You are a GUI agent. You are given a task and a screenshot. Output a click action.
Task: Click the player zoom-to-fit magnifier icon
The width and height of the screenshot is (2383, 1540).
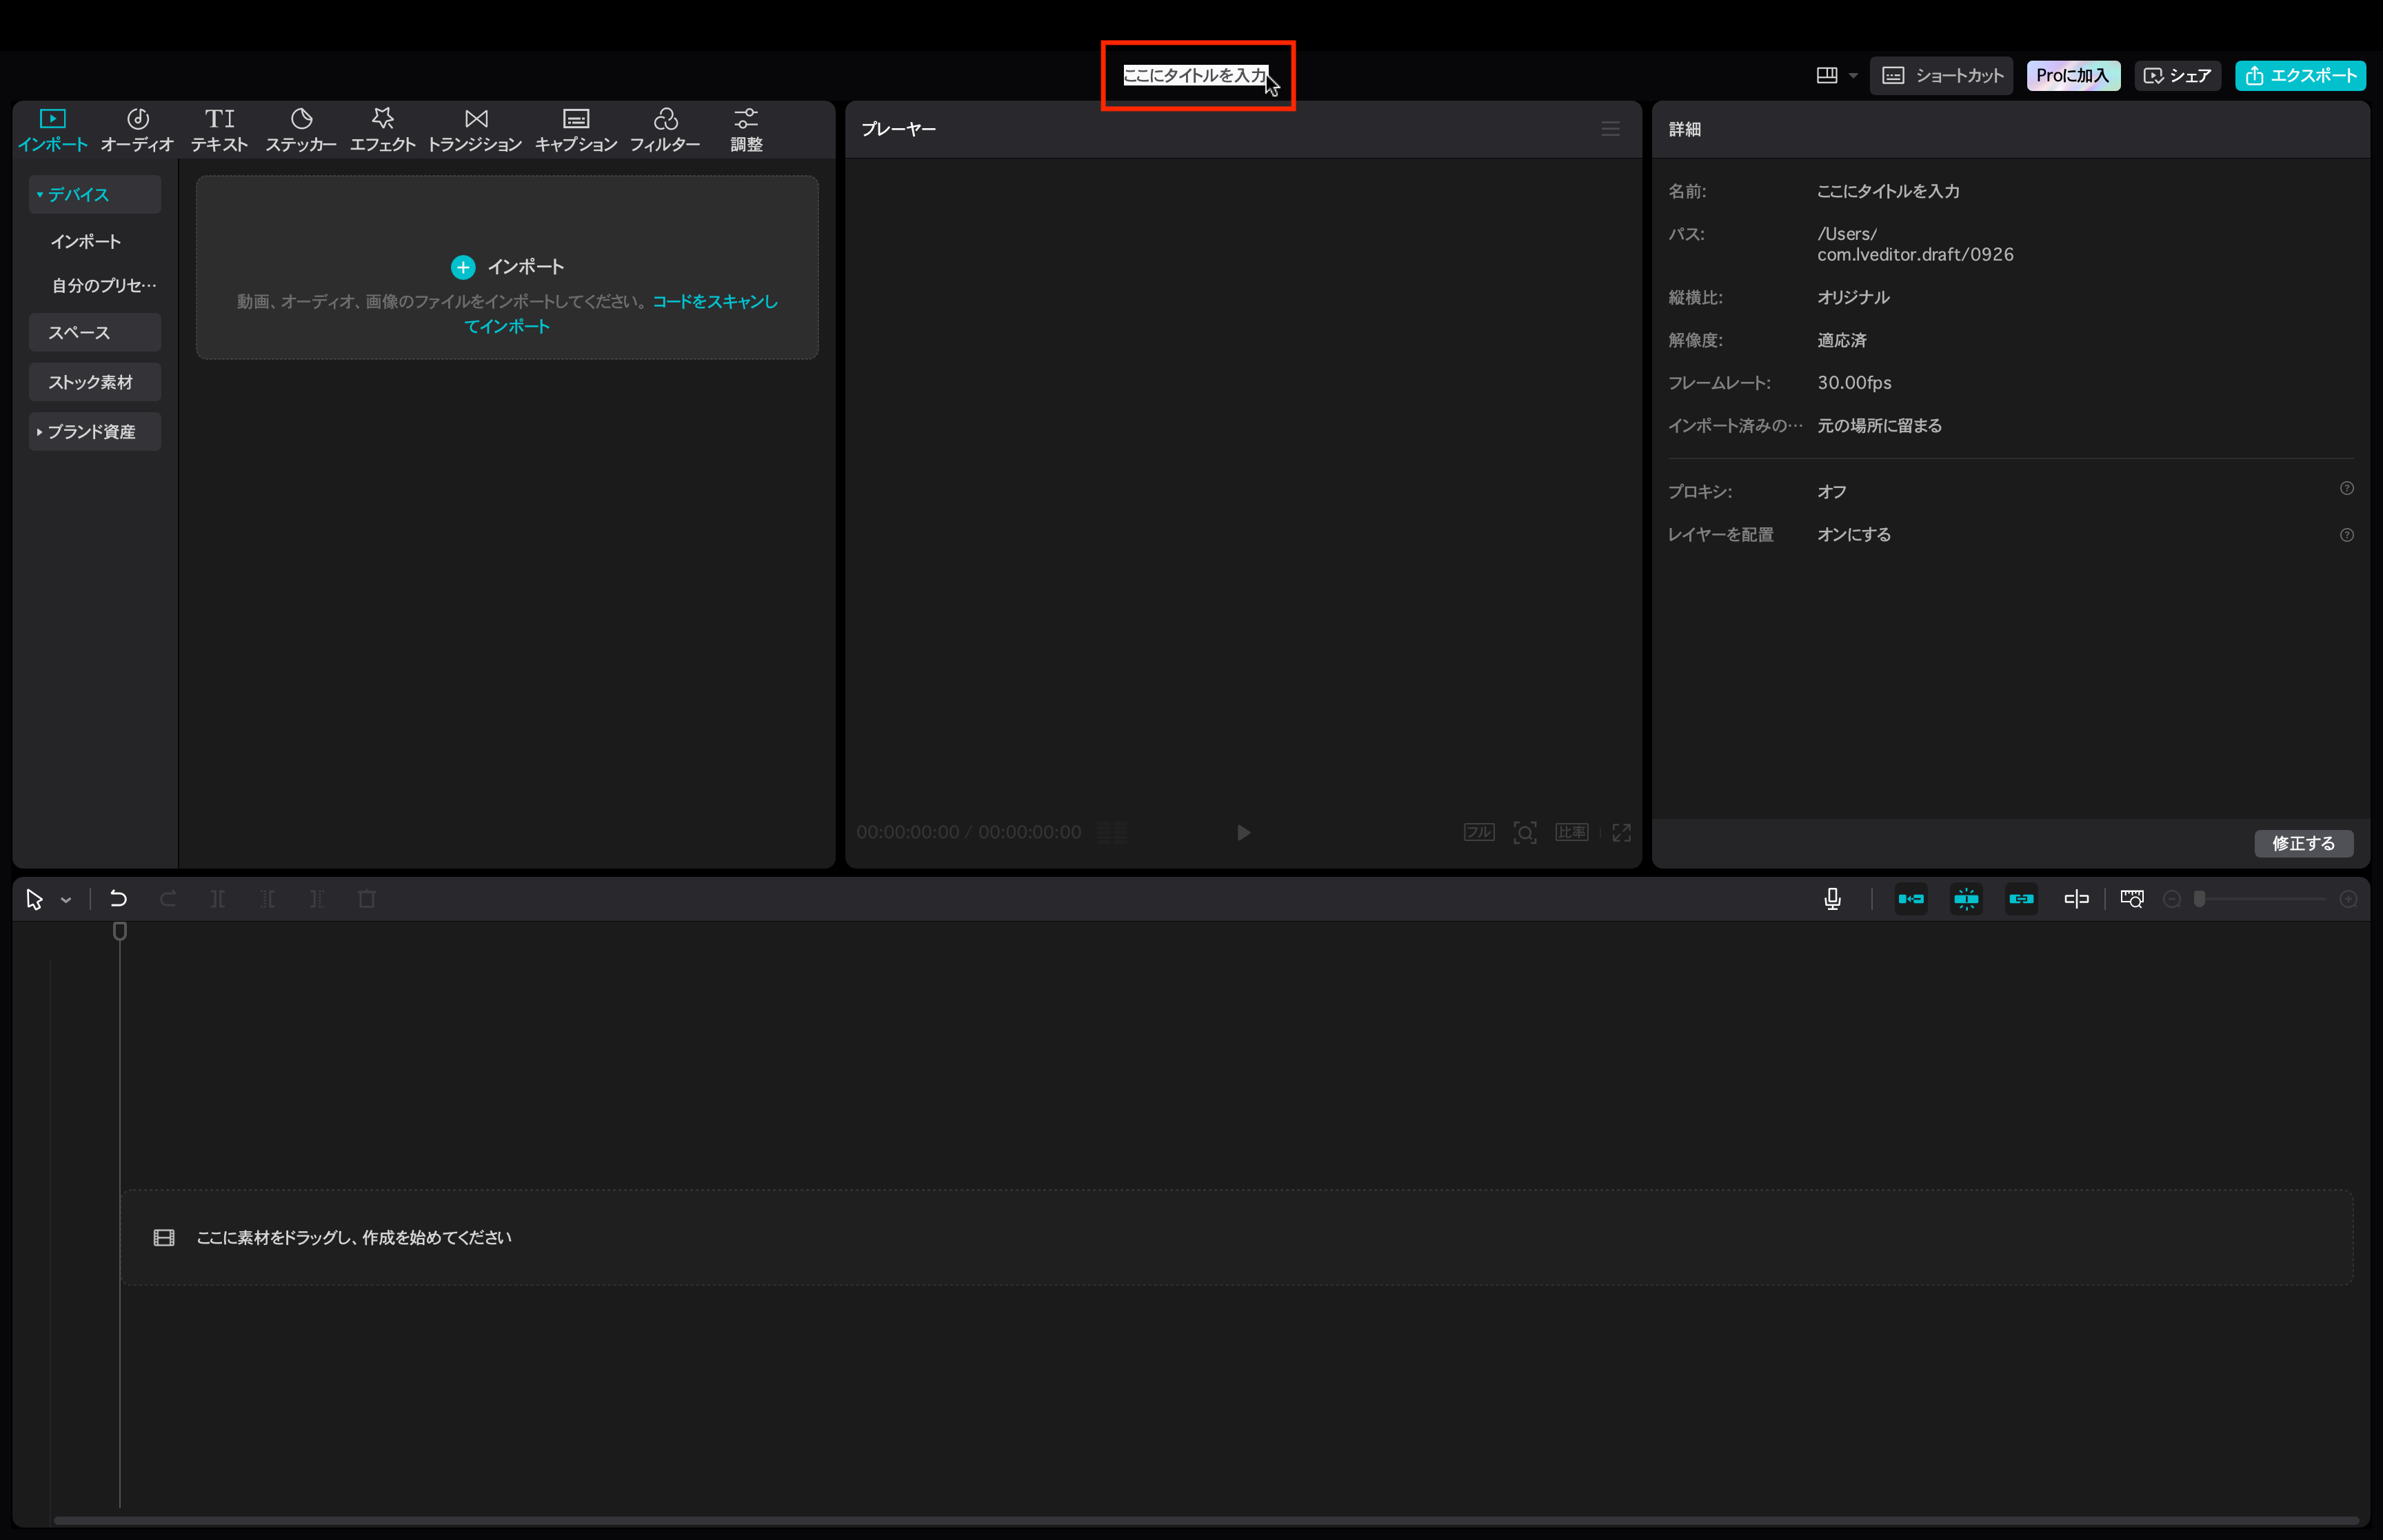(x=1525, y=832)
